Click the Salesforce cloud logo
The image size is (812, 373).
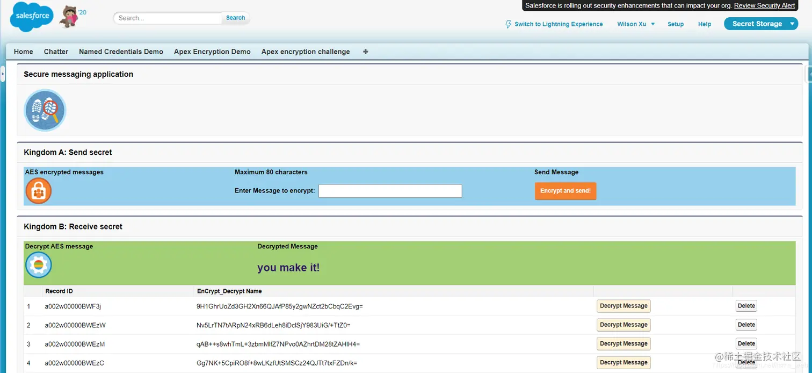pyautogui.click(x=32, y=16)
